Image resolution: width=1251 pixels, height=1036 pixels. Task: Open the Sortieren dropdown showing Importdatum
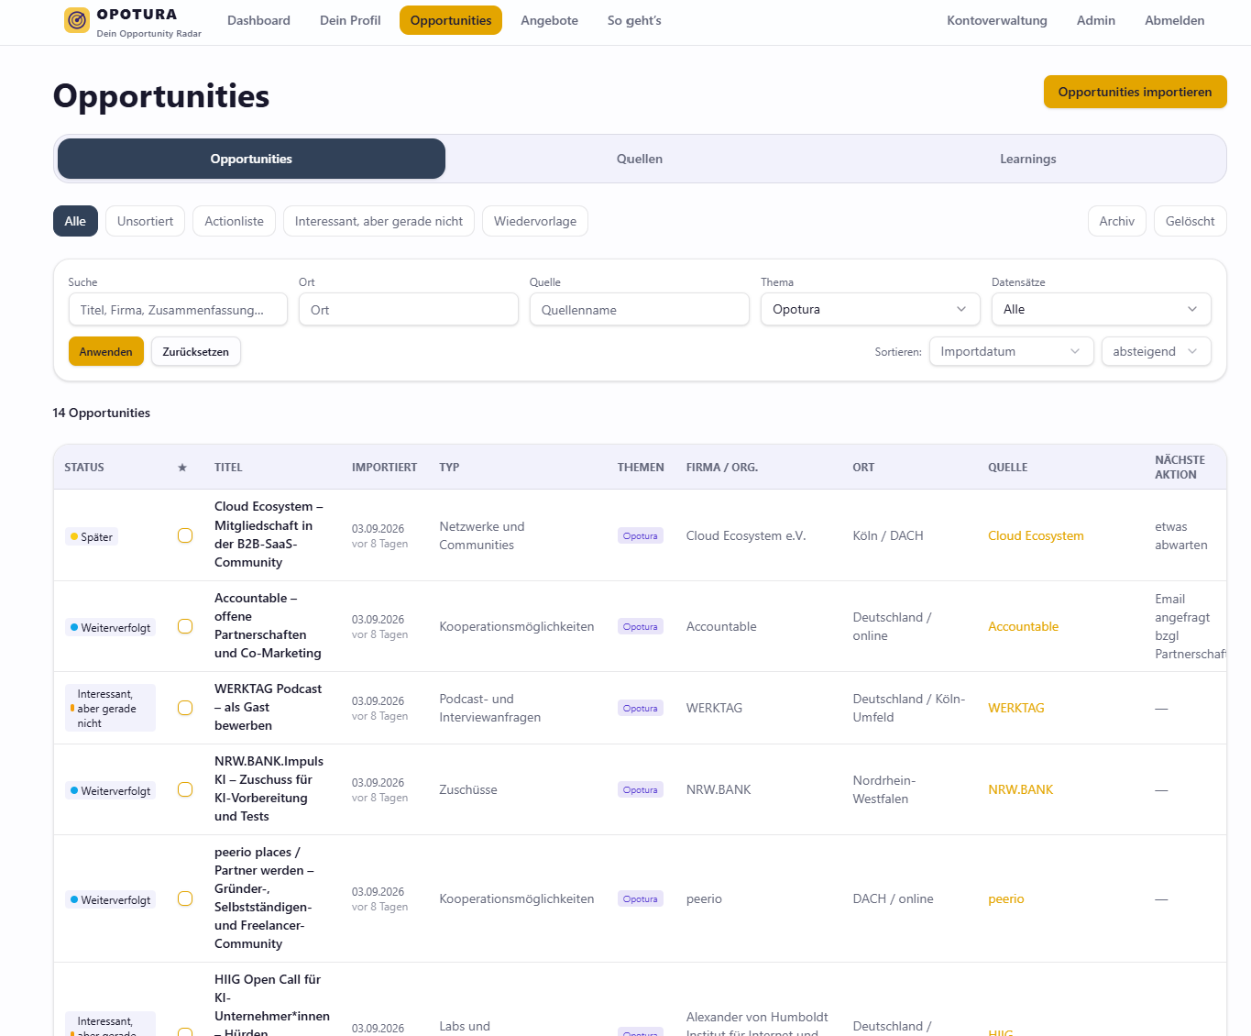pos(1011,351)
